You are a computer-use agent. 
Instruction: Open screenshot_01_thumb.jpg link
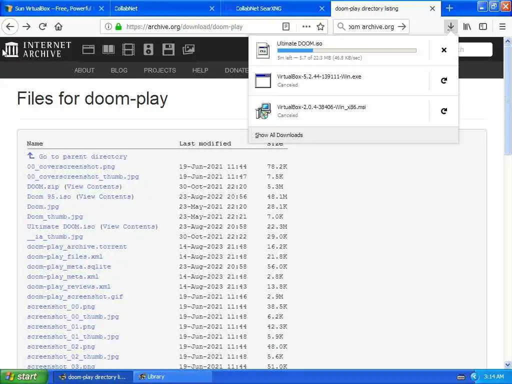[73, 336]
